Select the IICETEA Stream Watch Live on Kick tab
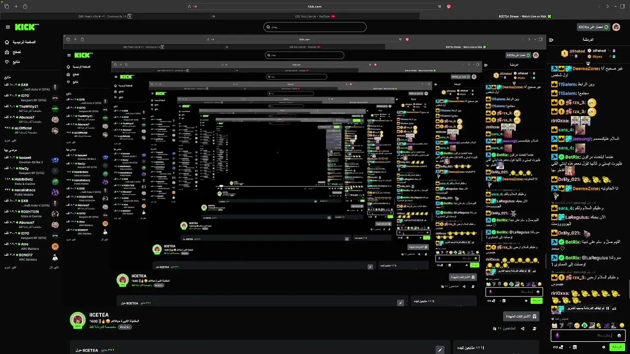This screenshot has height=354, width=630. pos(525,16)
